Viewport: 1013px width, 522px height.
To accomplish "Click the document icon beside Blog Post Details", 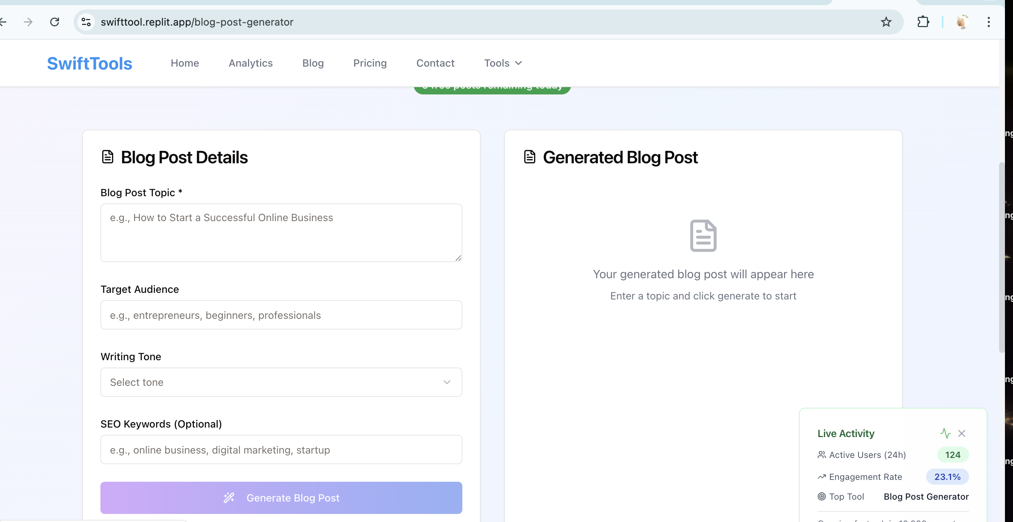I will pyautogui.click(x=107, y=157).
